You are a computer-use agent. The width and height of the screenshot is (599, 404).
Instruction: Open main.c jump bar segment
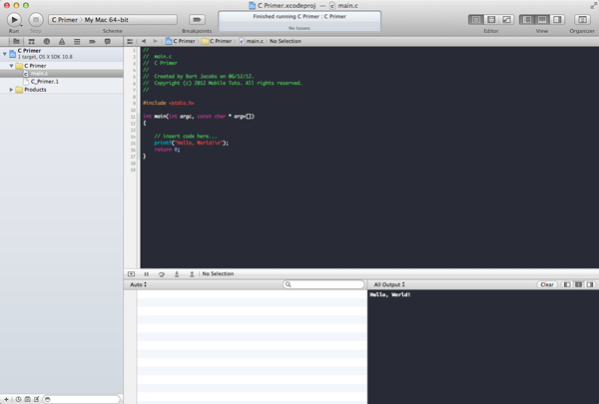(x=252, y=41)
